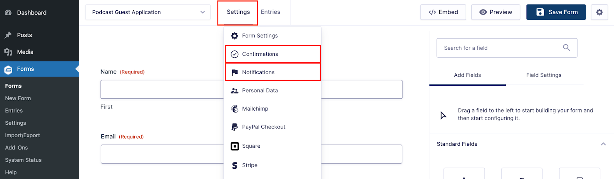Image resolution: width=614 pixels, height=179 pixels.
Task: Open the Mailchimp settings entry
Action: coord(272,109)
